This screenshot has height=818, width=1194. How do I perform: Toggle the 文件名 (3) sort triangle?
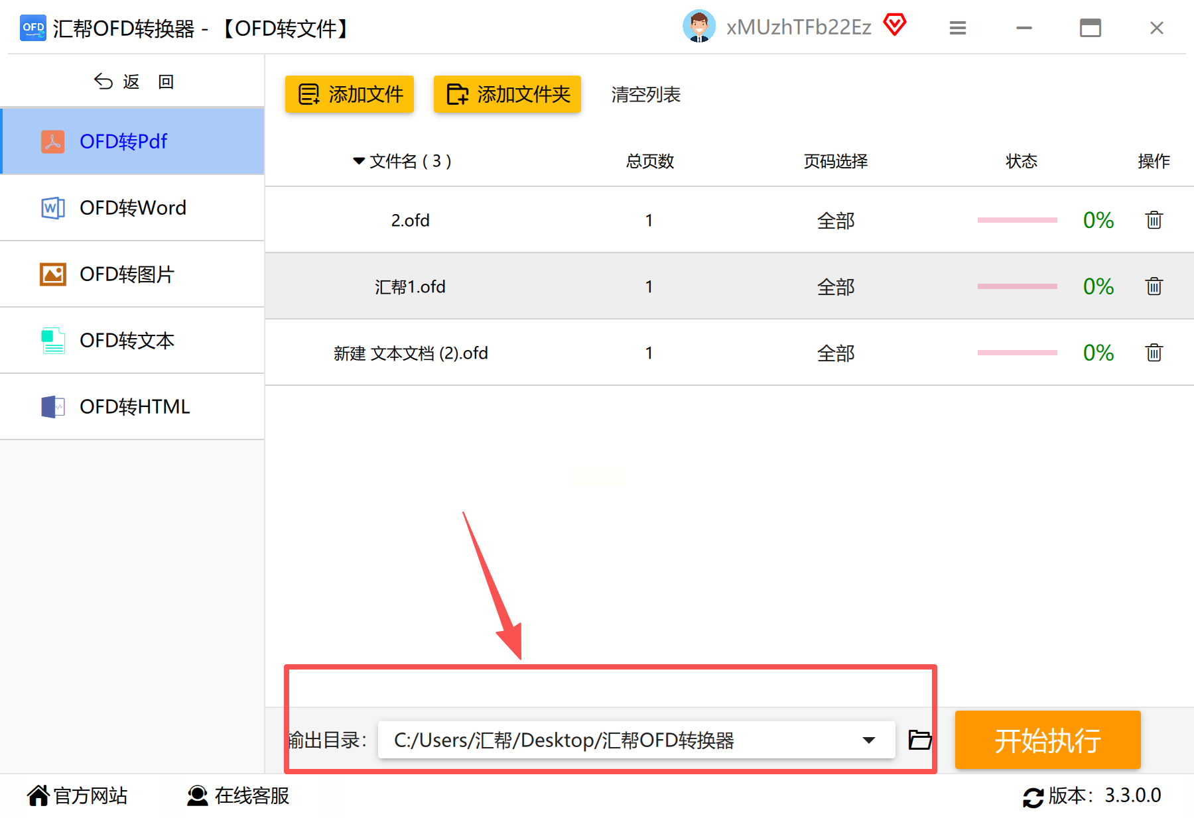[x=359, y=161]
